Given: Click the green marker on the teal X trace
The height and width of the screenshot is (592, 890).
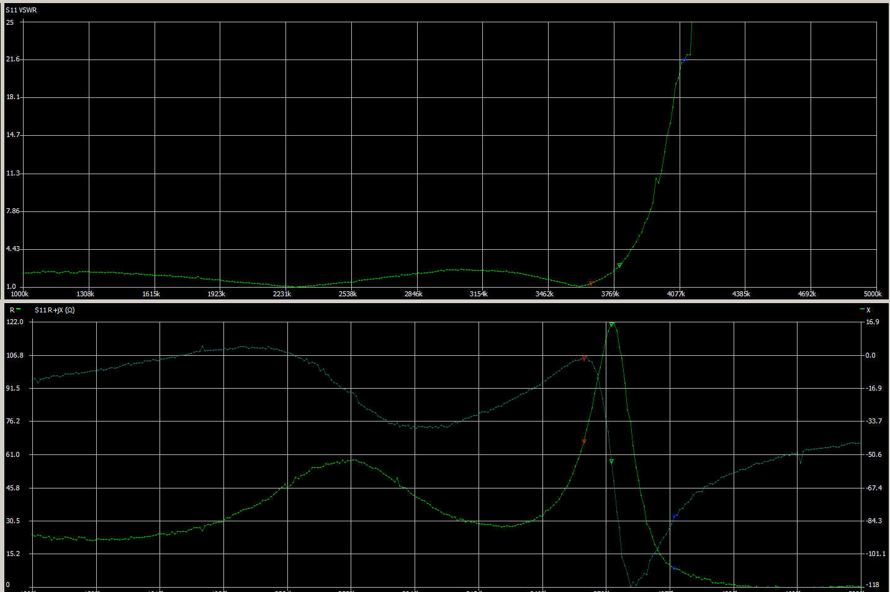Looking at the screenshot, I should coord(611,462).
